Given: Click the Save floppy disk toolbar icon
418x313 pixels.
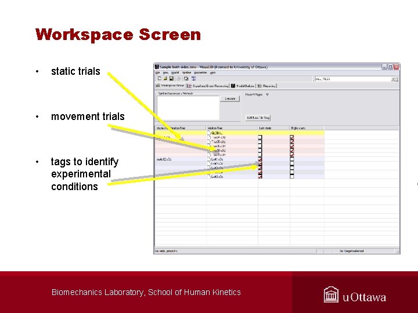Looking at the screenshot, I should [171, 78].
